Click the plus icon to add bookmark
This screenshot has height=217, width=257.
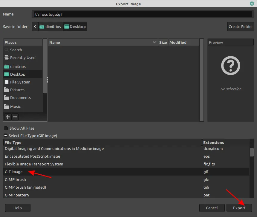7,117
